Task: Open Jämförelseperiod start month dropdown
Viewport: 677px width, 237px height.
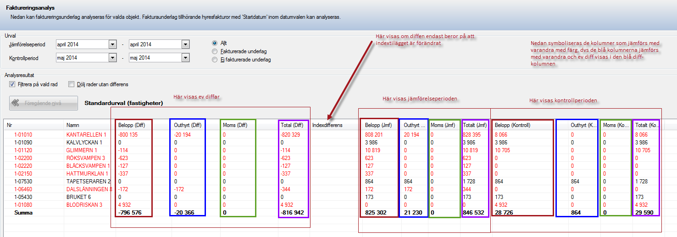Action: pyautogui.click(x=112, y=44)
